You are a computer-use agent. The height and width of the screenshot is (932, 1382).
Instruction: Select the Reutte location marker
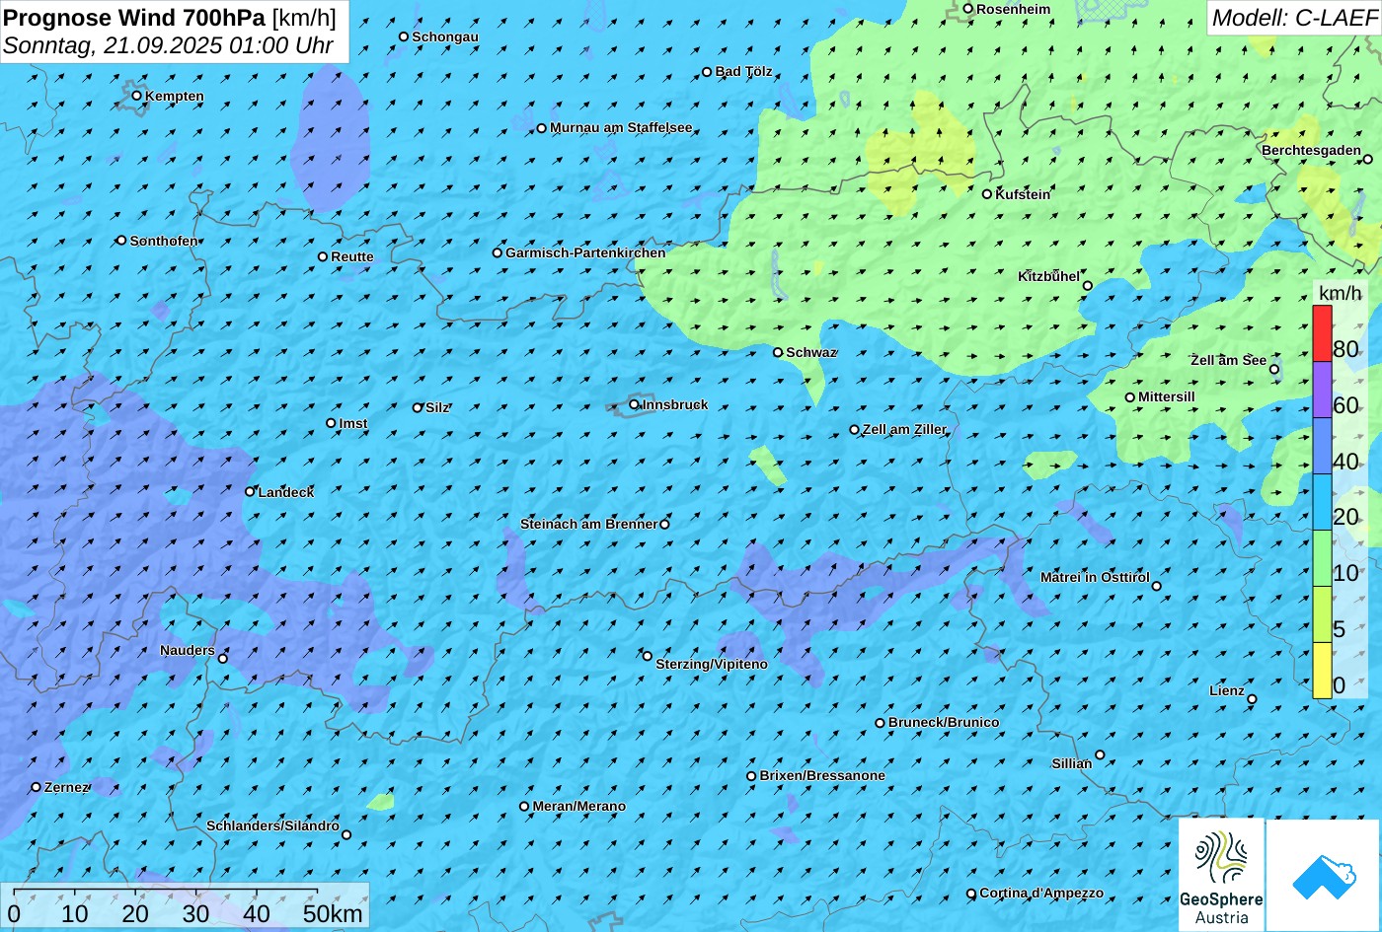click(x=323, y=256)
